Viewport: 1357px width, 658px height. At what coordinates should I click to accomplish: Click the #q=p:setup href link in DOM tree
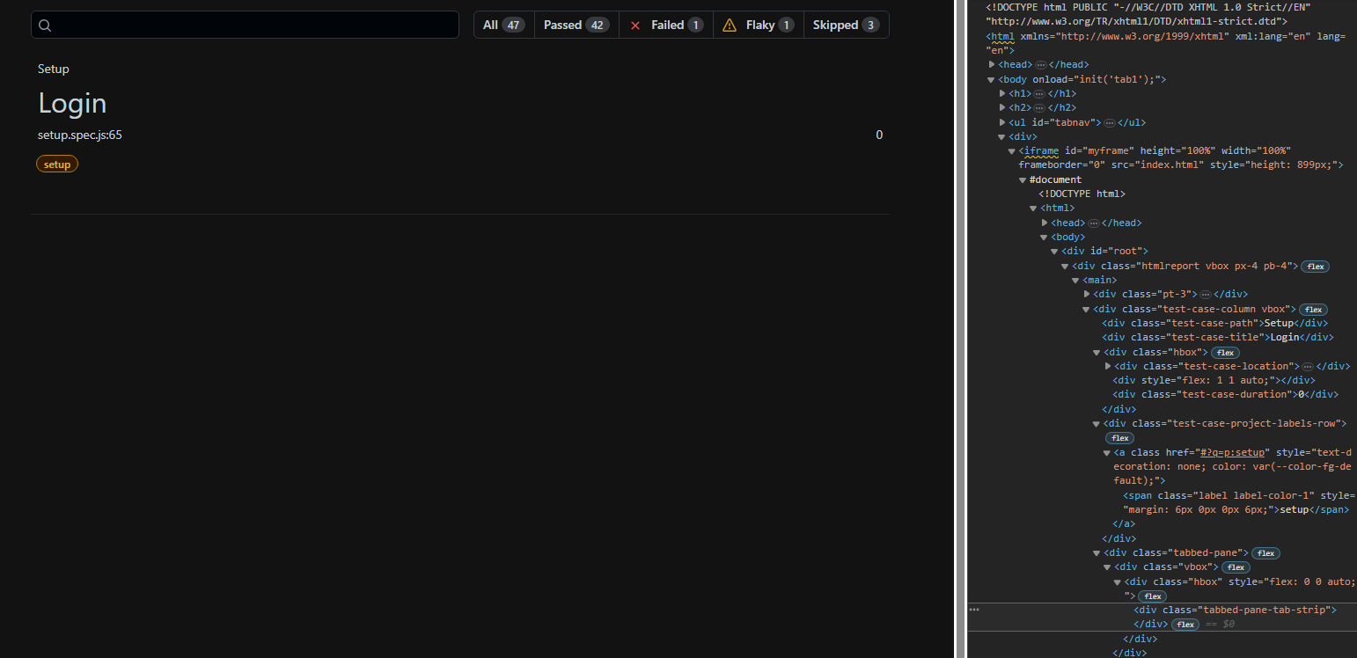tap(1230, 451)
